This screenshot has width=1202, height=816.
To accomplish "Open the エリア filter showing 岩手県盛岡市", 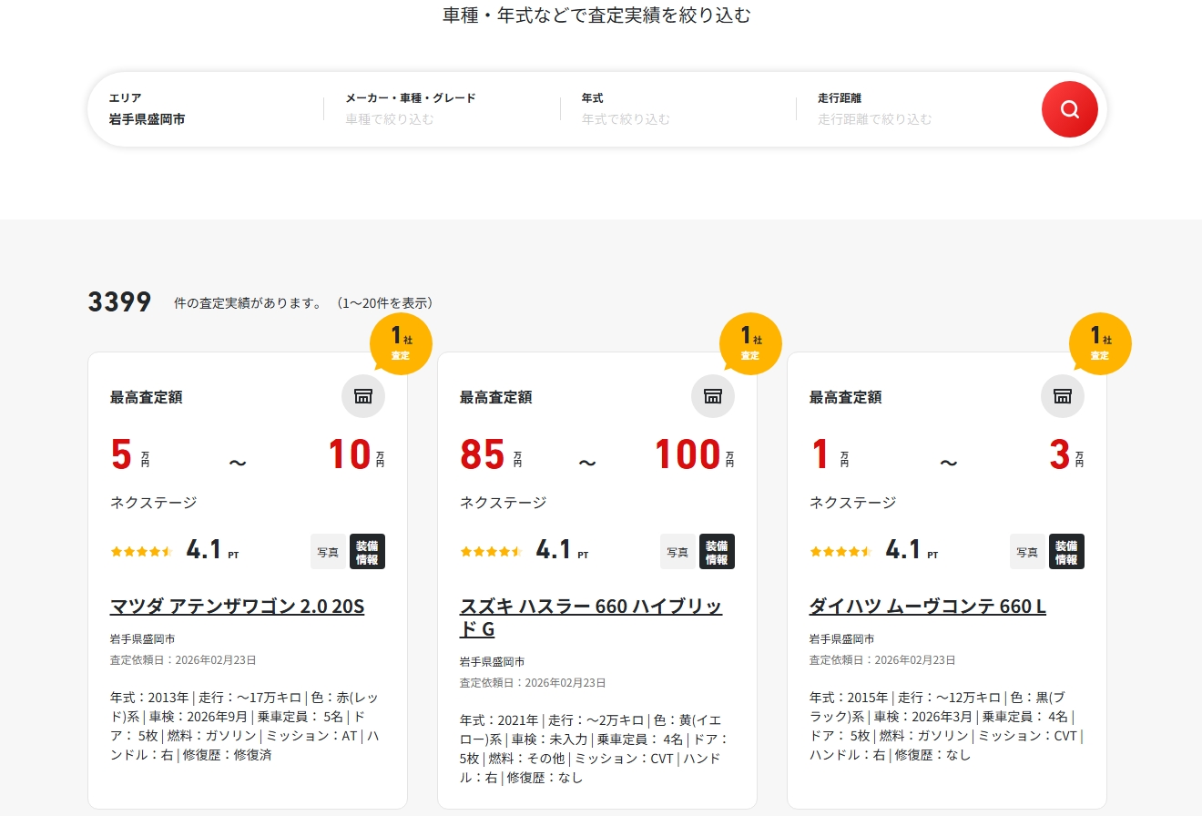I will click(x=205, y=109).
